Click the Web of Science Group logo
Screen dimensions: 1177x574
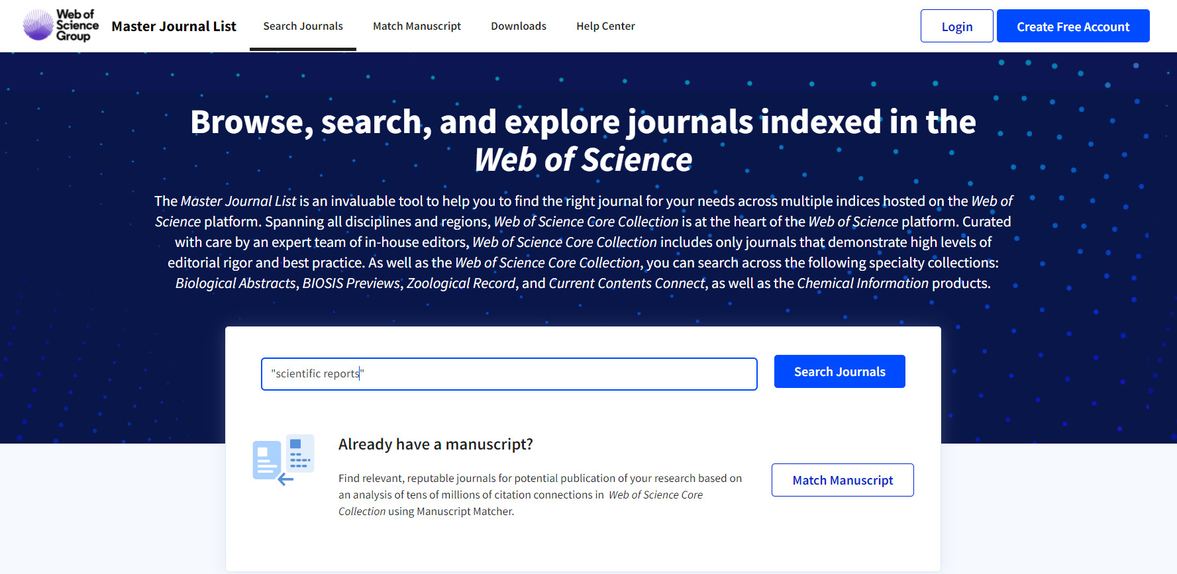pyautogui.click(x=61, y=26)
